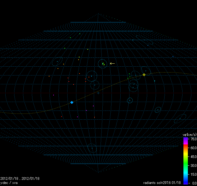Image resolution: width=197 pixels, height=186 pixels.
Task: Select the 30.0 value on velocity scale
Action: tap(193, 166)
